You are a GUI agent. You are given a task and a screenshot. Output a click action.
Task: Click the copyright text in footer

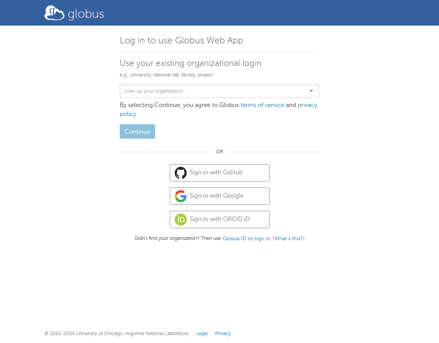[117, 334]
